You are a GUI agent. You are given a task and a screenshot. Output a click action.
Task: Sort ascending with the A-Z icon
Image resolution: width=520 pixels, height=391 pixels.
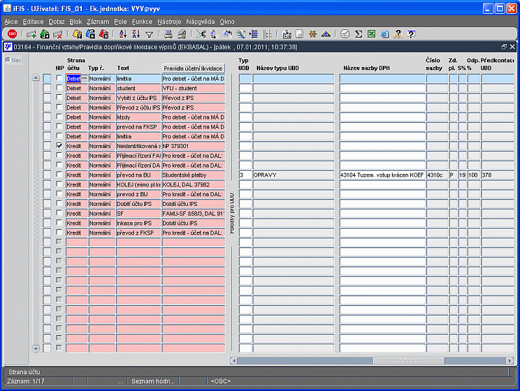[x=123, y=34]
